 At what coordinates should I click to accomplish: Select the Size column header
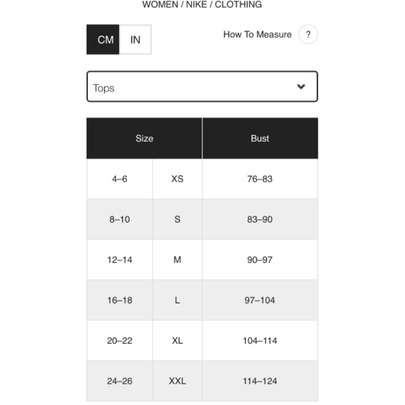[144, 138]
